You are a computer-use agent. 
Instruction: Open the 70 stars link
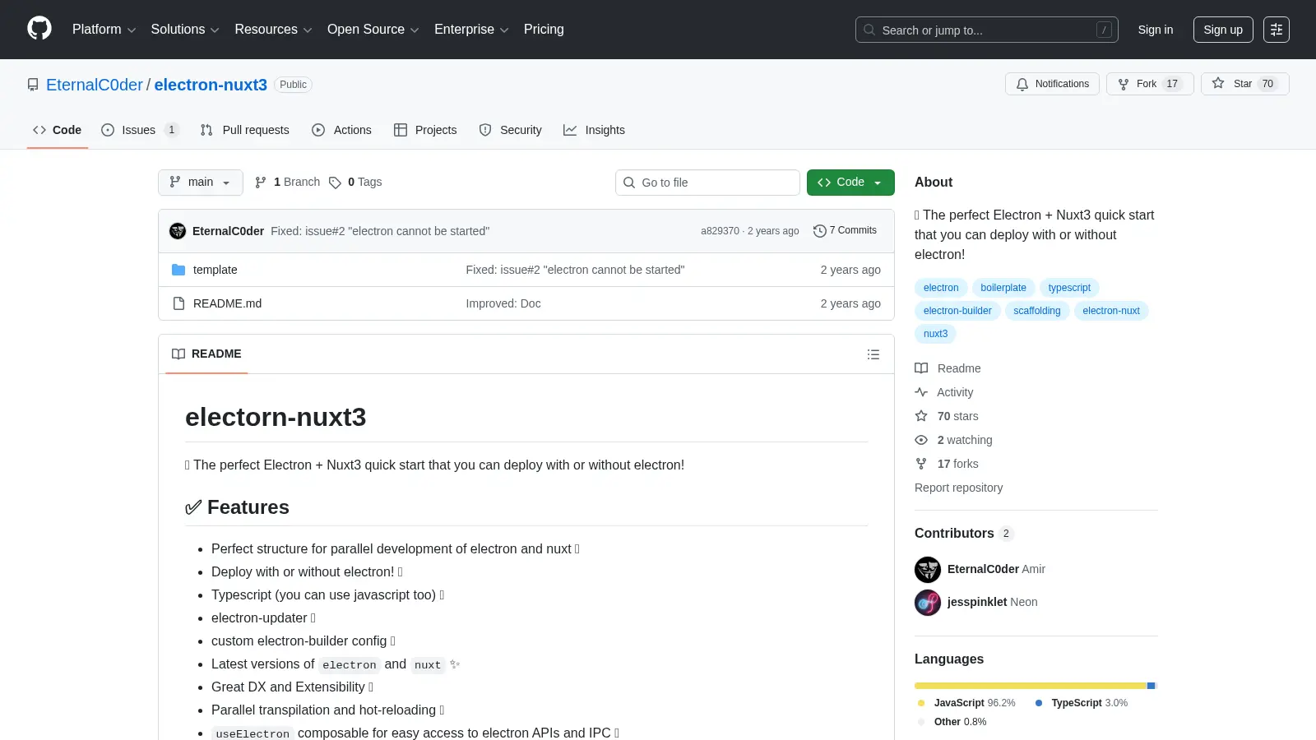[x=947, y=416]
